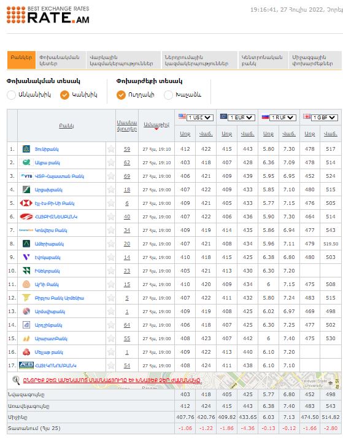Click the Inecobank green logo icon

tap(26, 271)
